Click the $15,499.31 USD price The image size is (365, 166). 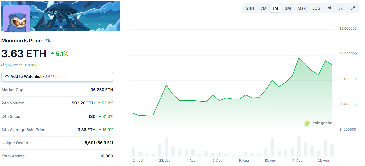click(x=14, y=65)
